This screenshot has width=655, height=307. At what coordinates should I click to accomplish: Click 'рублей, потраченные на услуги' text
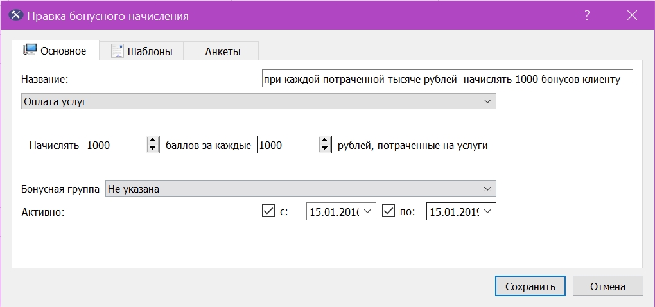412,146
